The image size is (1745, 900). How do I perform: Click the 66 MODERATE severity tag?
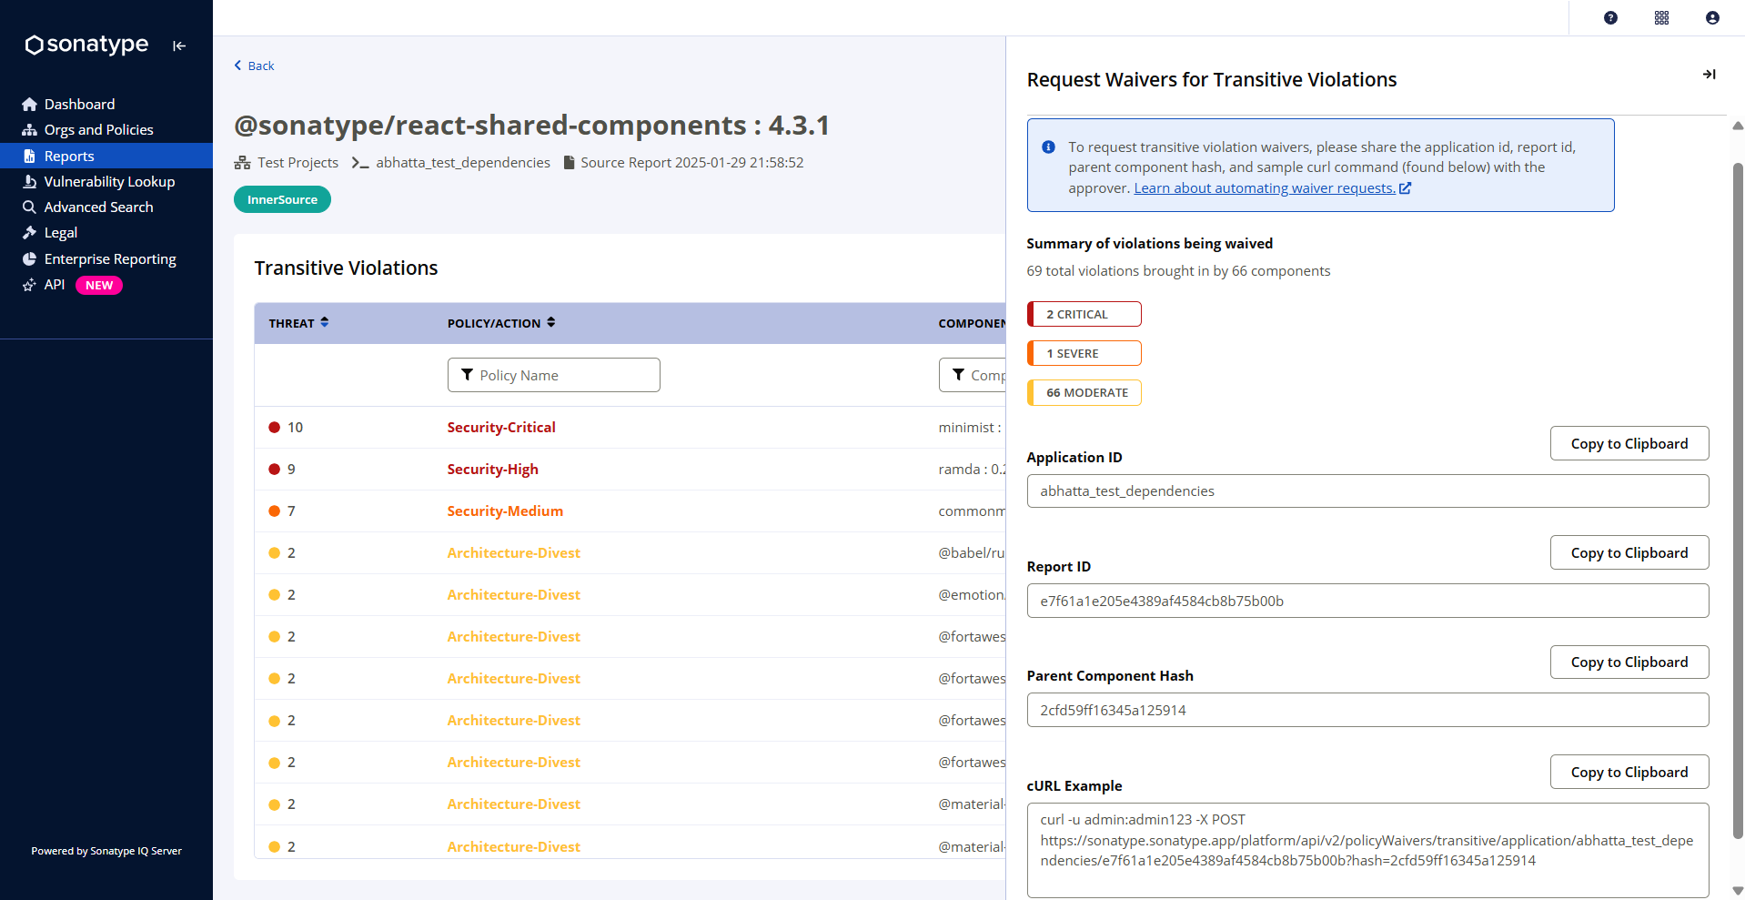pyautogui.click(x=1084, y=392)
